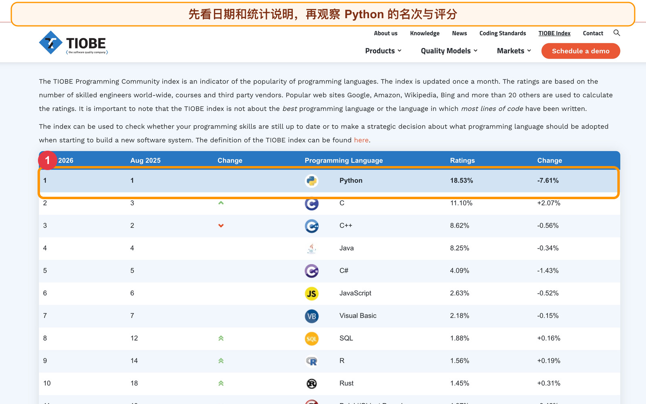Click the Java language icon

coord(312,248)
